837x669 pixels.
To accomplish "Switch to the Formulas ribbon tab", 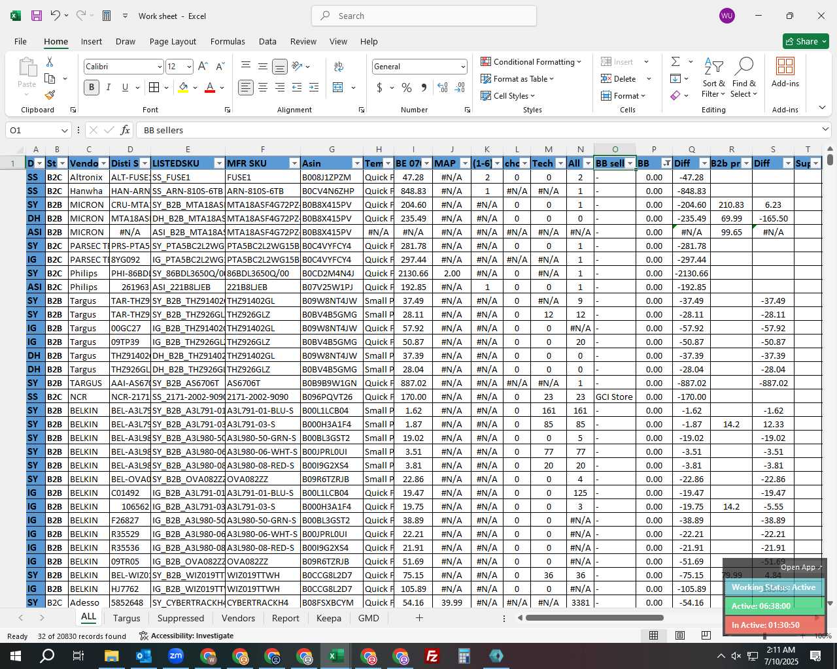I will click(x=228, y=41).
